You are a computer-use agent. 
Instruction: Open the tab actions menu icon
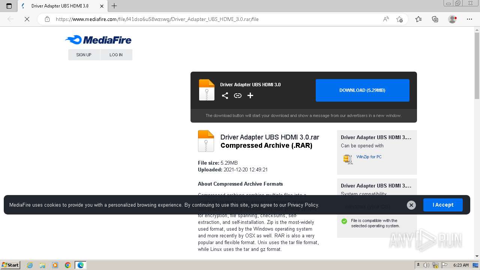click(x=9, y=6)
